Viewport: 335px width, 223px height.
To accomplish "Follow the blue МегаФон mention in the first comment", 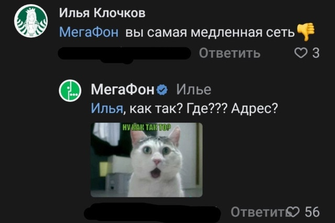I will click(88, 32).
